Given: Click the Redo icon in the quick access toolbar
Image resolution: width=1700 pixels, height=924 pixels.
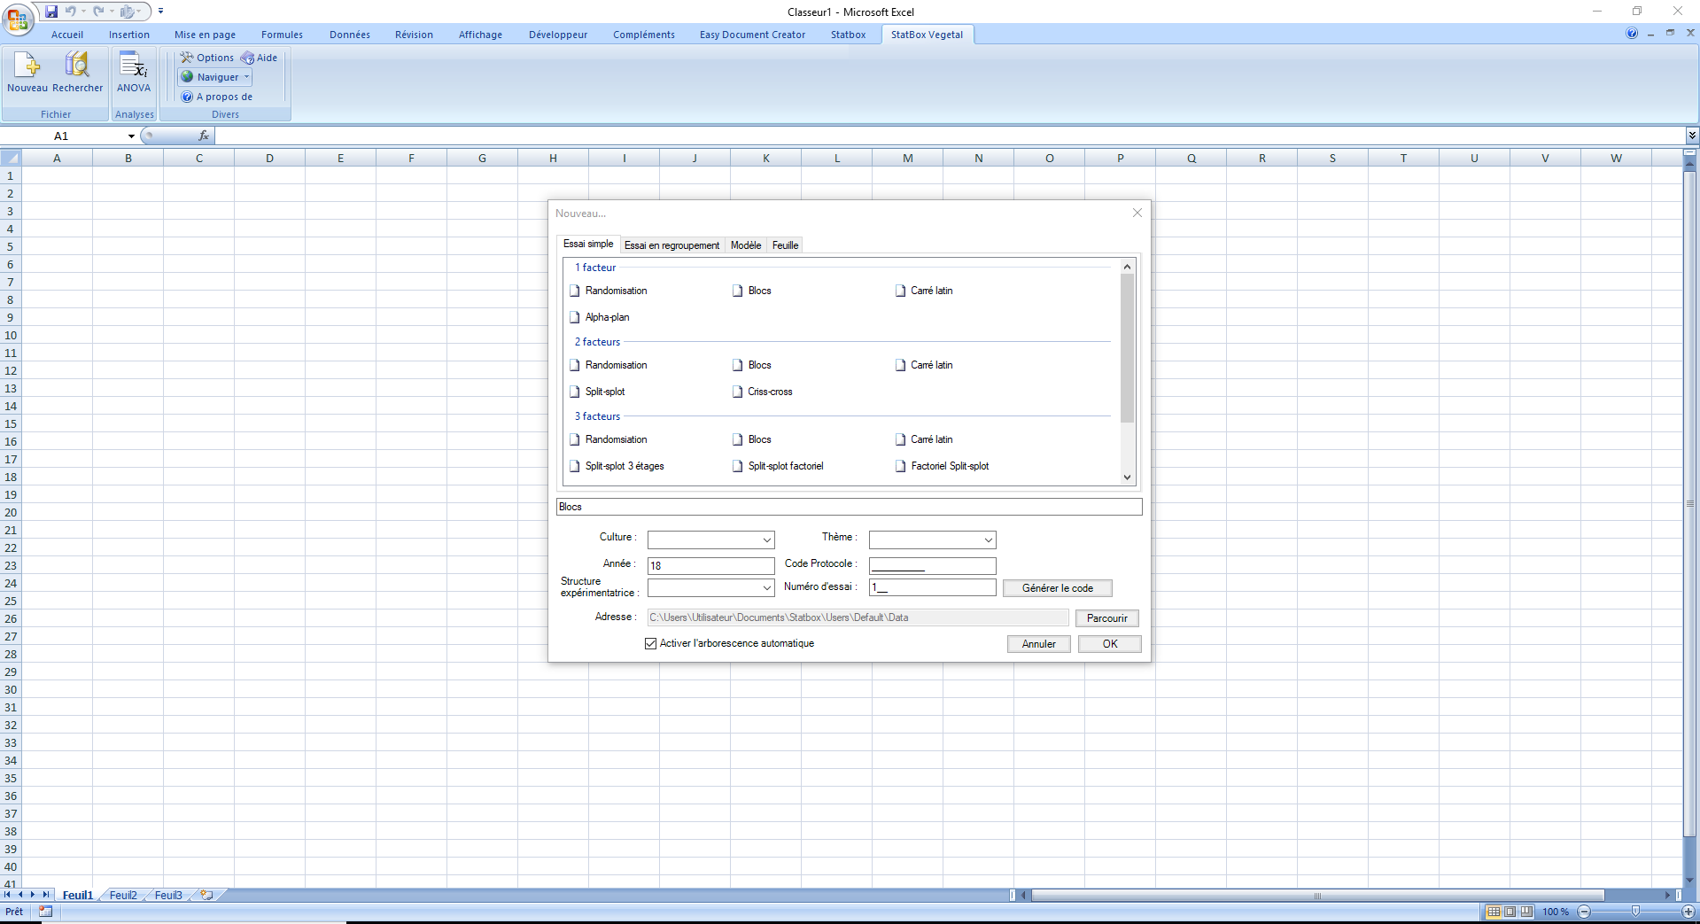Looking at the screenshot, I should 99,12.
